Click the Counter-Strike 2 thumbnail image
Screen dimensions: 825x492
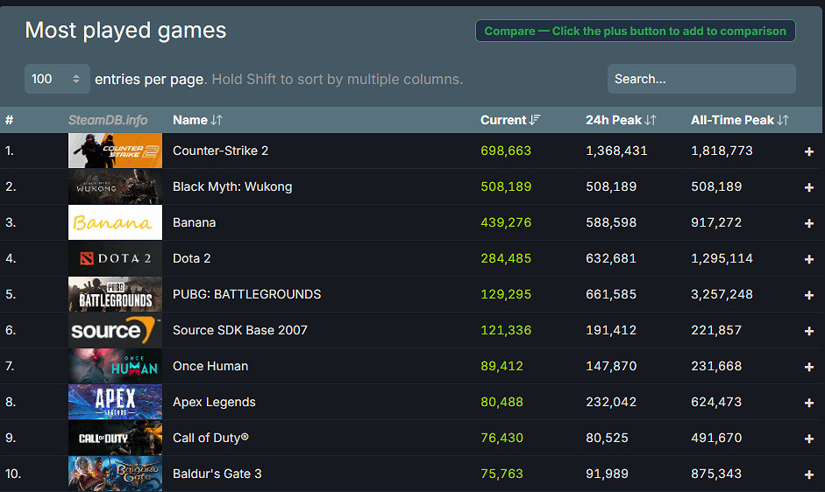coord(115,151)
